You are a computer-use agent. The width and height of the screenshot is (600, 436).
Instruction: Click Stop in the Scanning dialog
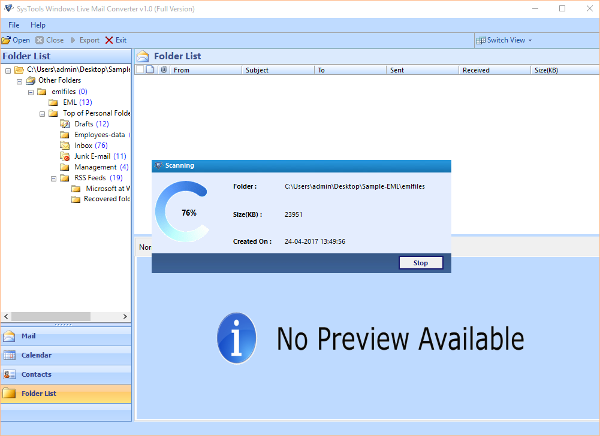click(421, 263)
